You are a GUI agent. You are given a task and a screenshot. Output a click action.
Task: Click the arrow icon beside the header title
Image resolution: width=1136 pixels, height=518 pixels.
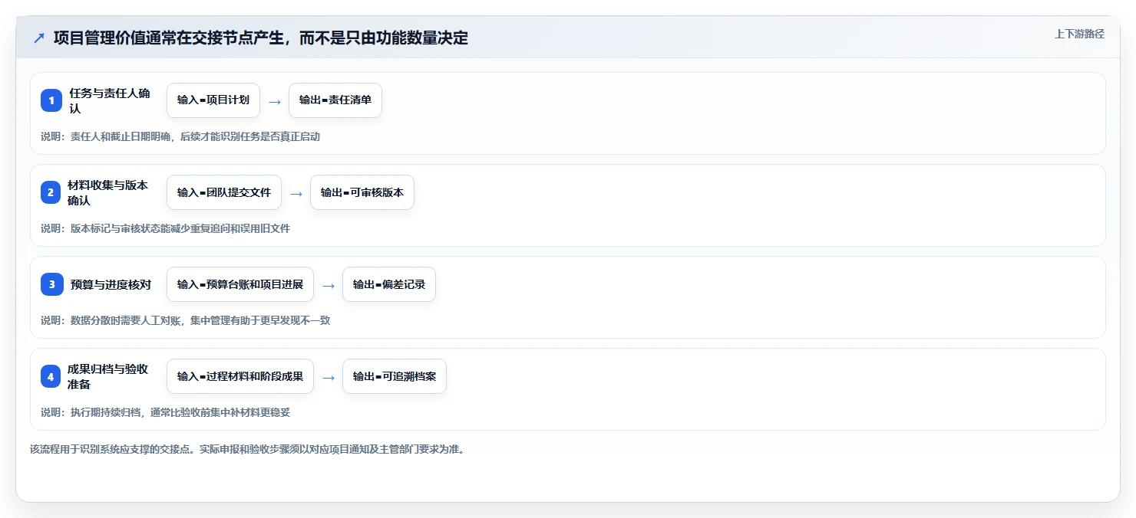point(39,38)
